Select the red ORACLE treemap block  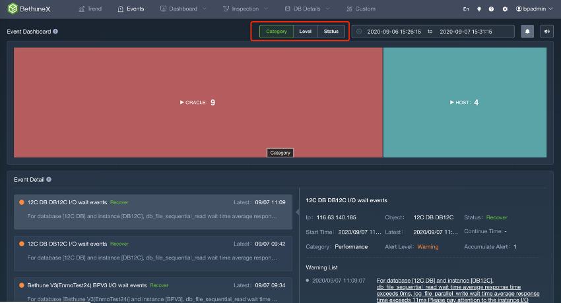click(198, 103)
